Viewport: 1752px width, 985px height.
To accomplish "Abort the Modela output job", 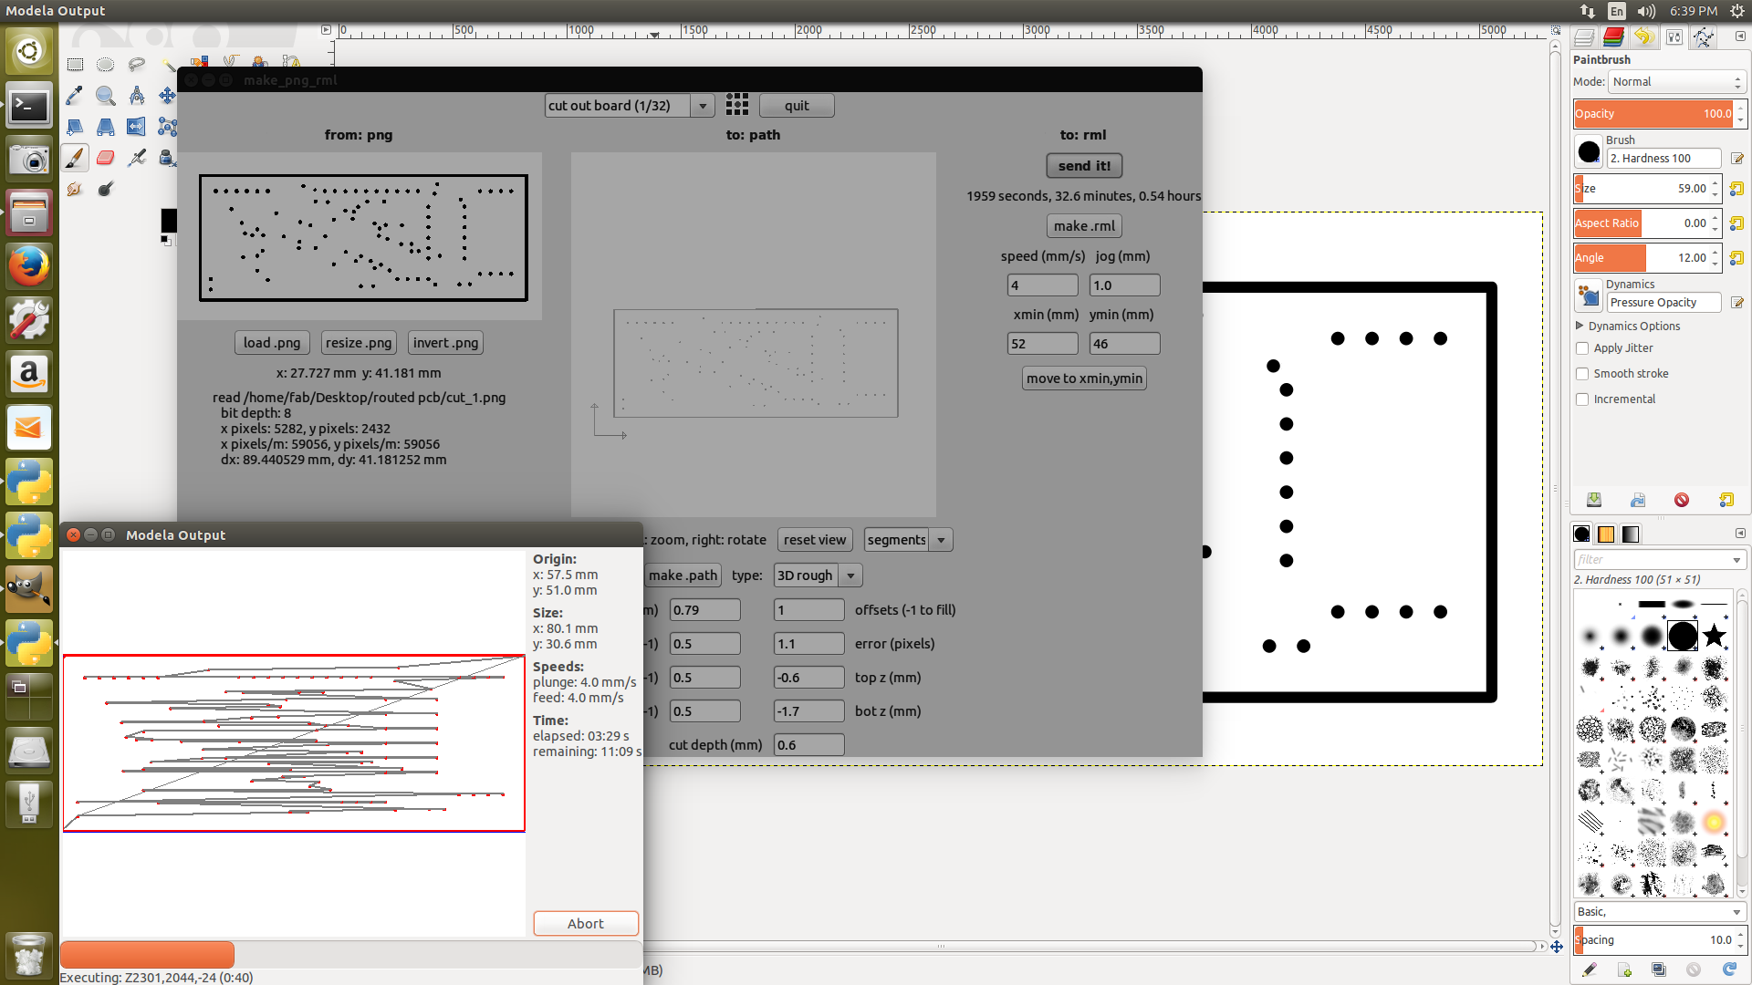I will pyautogui.click(x=585, y=923).
